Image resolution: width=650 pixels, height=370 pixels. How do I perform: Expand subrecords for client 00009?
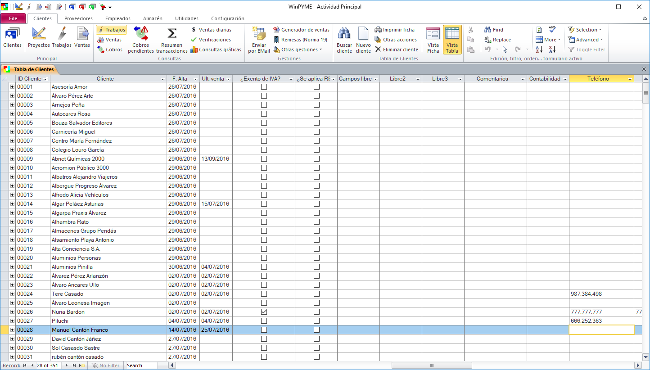[x=13, y=159]
